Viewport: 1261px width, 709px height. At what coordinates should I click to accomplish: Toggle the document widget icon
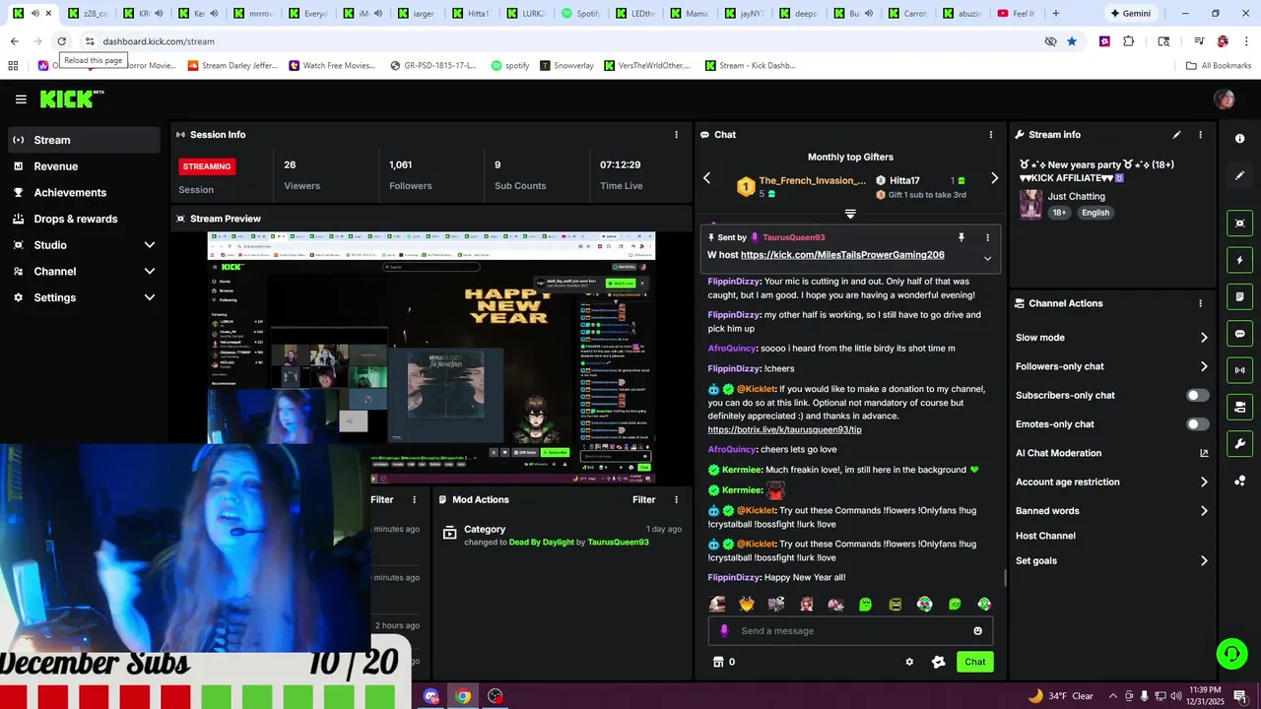(x=1240, y=296)
